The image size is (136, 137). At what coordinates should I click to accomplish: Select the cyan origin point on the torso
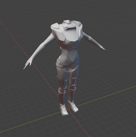coord(74,49)
